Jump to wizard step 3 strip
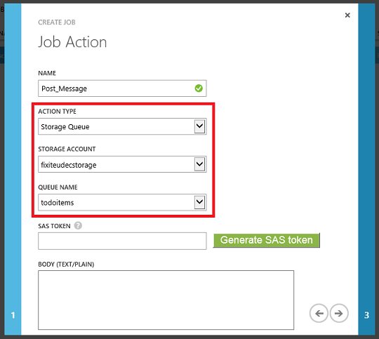Screen dimensions: 379x339 tap(366, 169)
